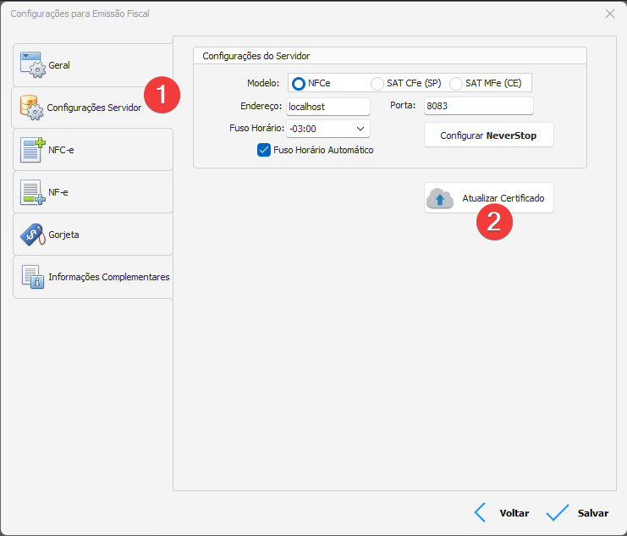Choose SAT MFe (CE) radio button
Viewport: 627px width, 536px height.
coord(456,83)
